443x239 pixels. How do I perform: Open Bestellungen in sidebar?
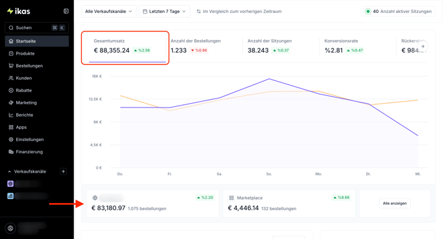tap(37, 66)
